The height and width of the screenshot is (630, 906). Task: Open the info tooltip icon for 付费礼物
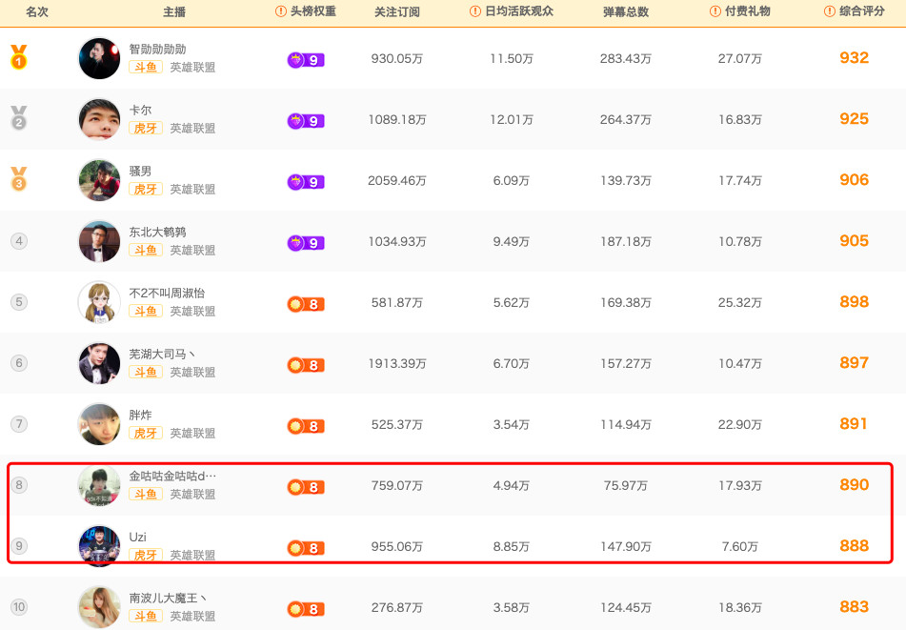click(x=715, y=11)
